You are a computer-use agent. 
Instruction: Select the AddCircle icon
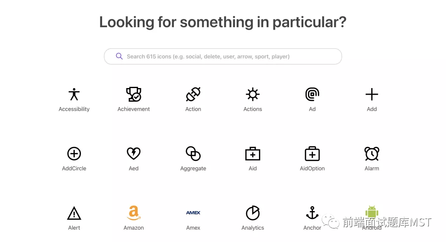tap(74, 154)
